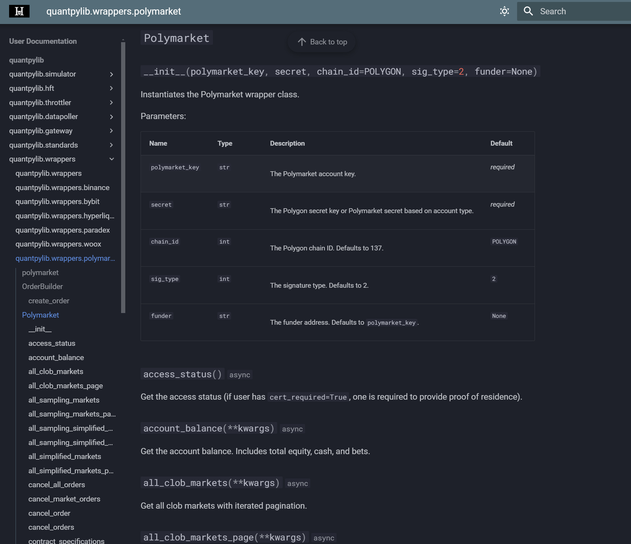The height and width of the screenshot is (544, 631).
Task: Click the POLYGON default value
Action: (x=504, y=242)
